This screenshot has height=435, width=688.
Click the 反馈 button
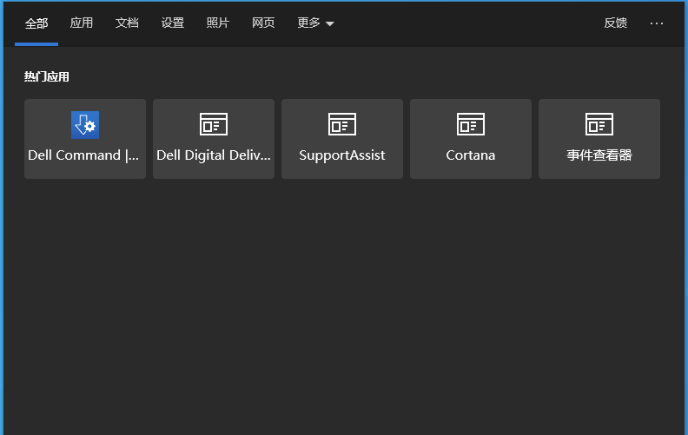pyautogui.click(x=616, y=23)
